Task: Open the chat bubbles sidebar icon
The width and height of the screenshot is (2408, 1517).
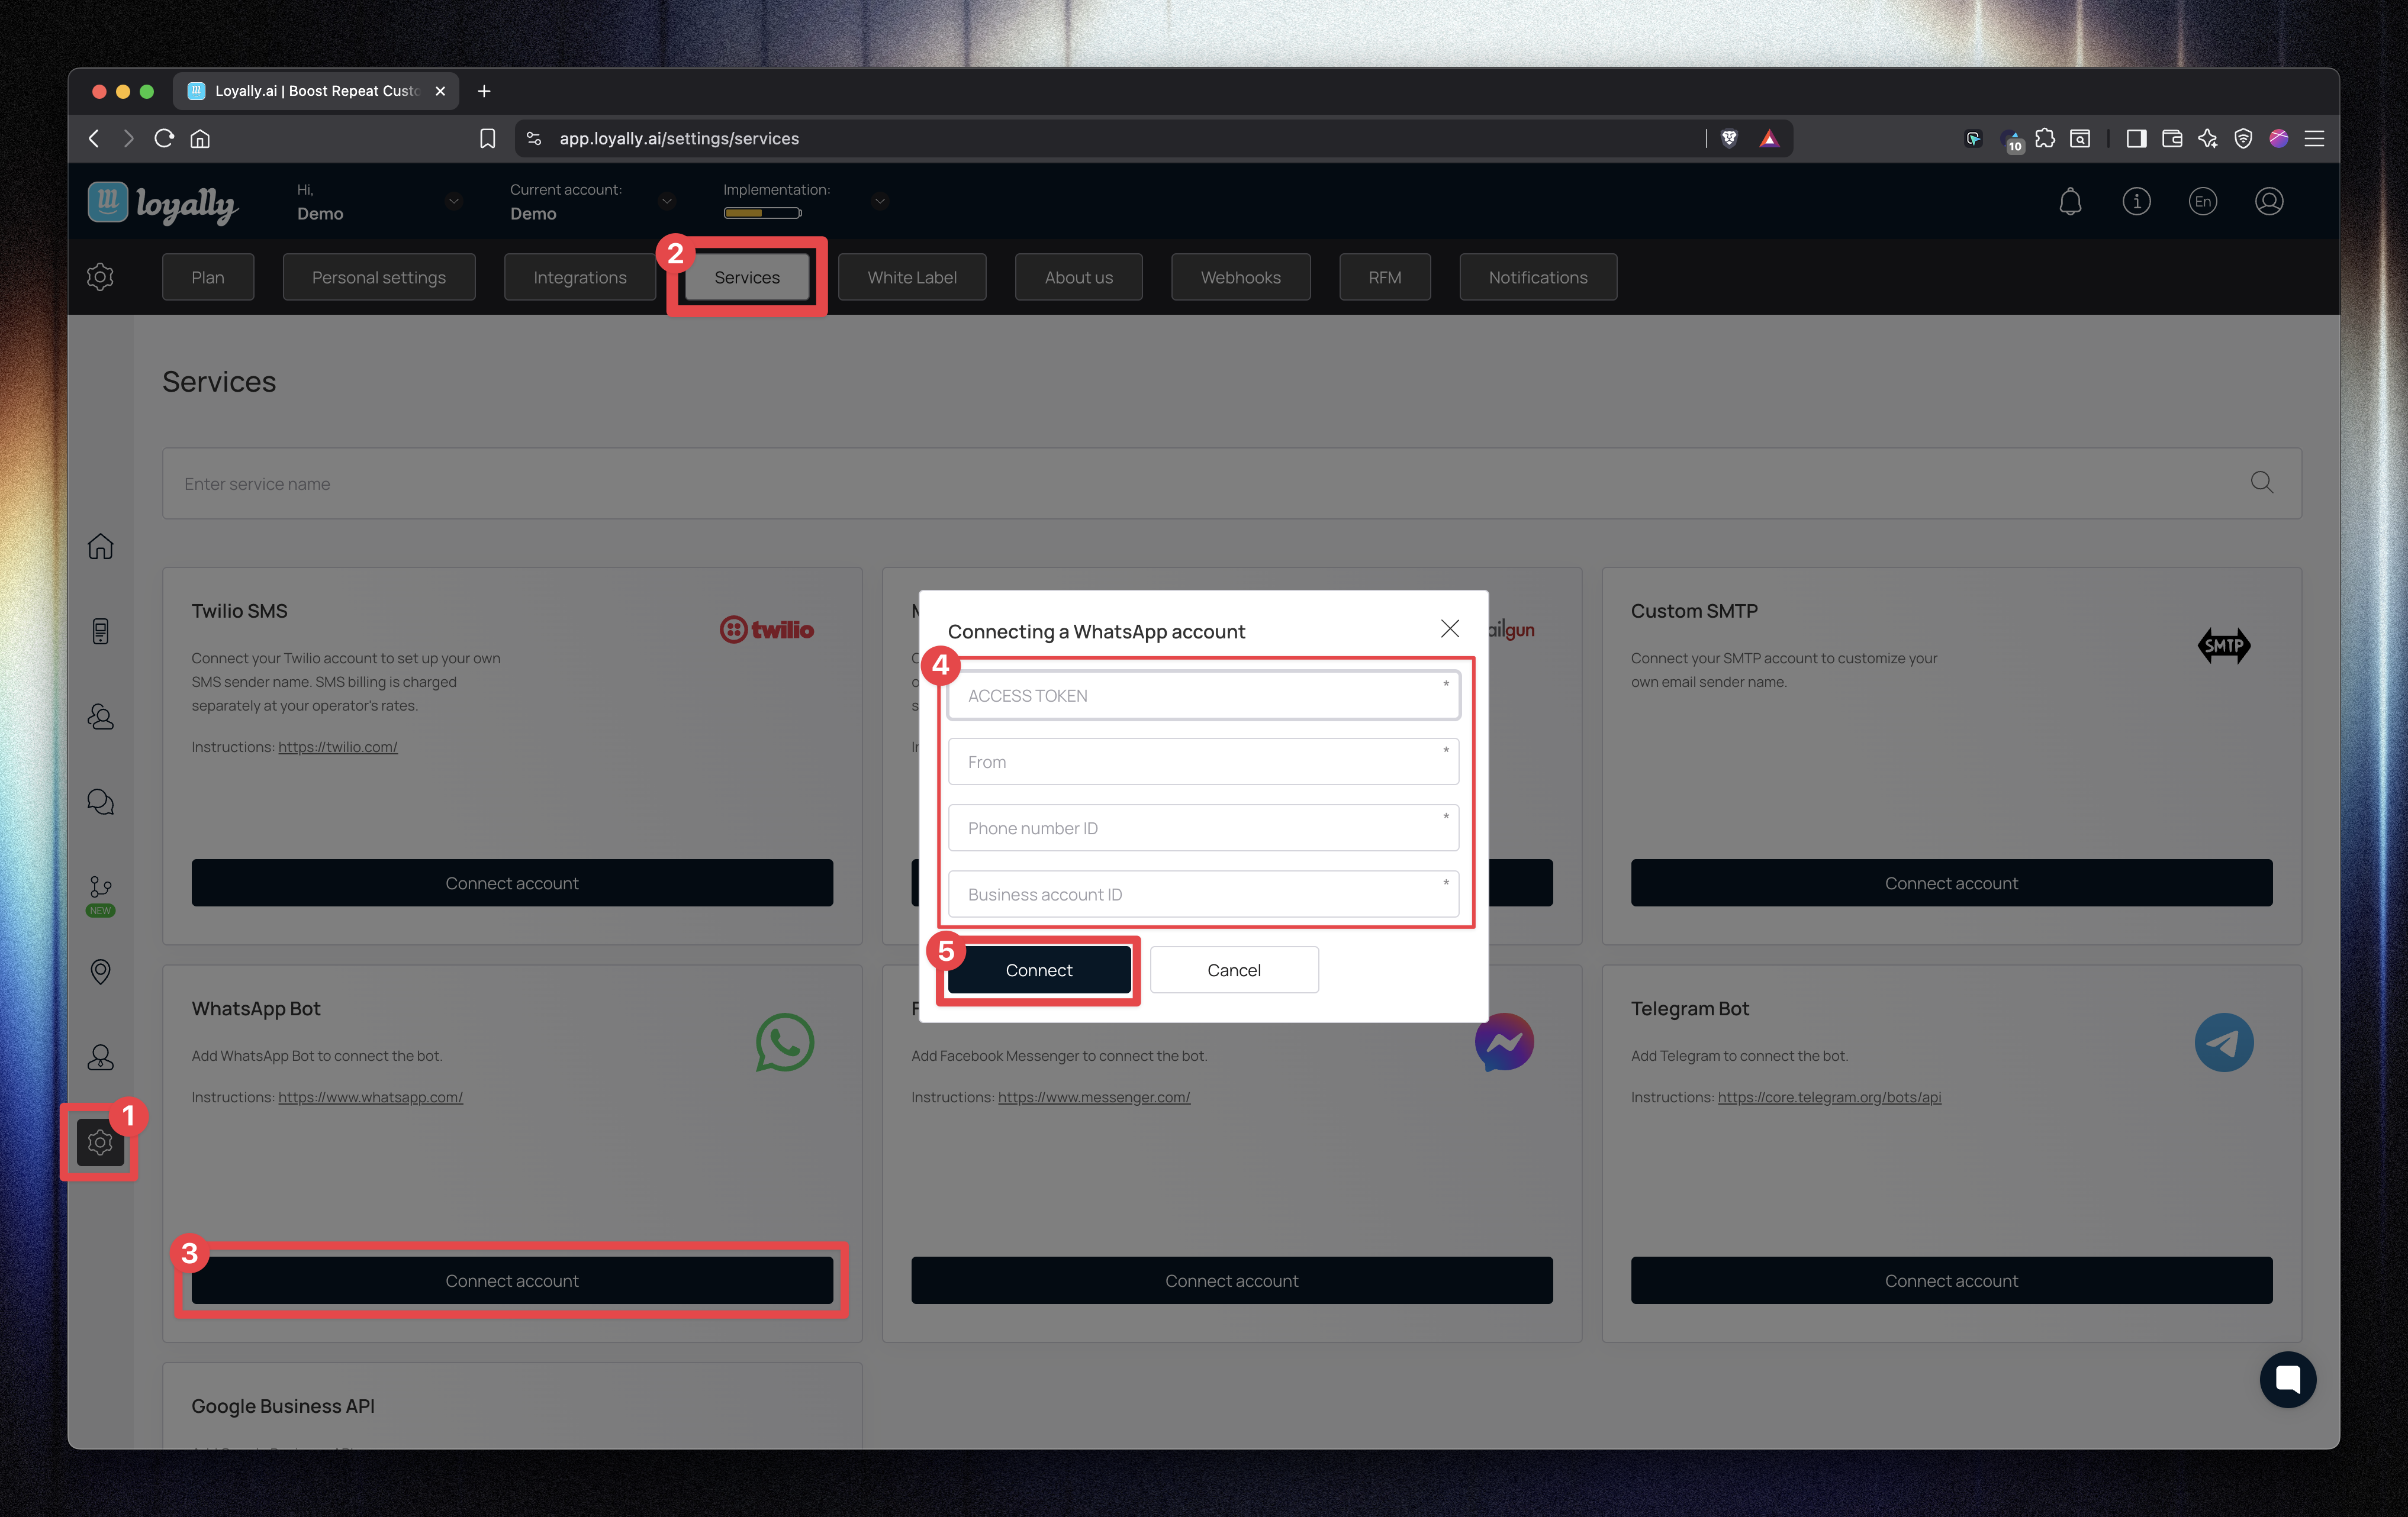Action: pyautogui.click(x=100, y=802)
